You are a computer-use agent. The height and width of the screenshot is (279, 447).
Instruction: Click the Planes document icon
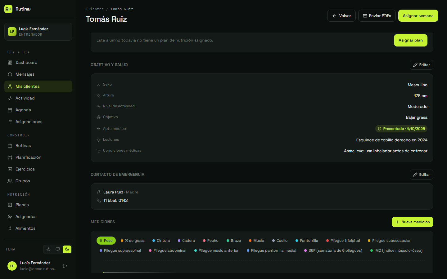tap(10, 205)
